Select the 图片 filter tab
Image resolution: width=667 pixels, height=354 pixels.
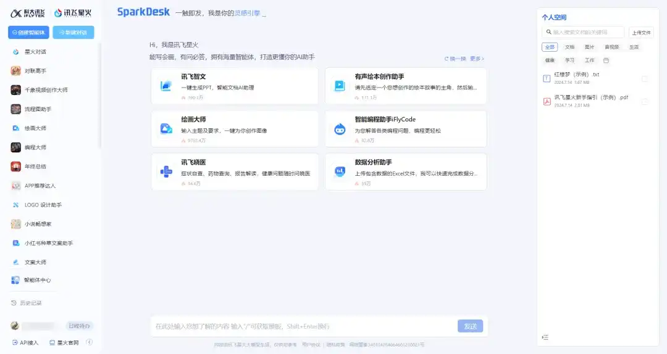[x=589, y=47]
